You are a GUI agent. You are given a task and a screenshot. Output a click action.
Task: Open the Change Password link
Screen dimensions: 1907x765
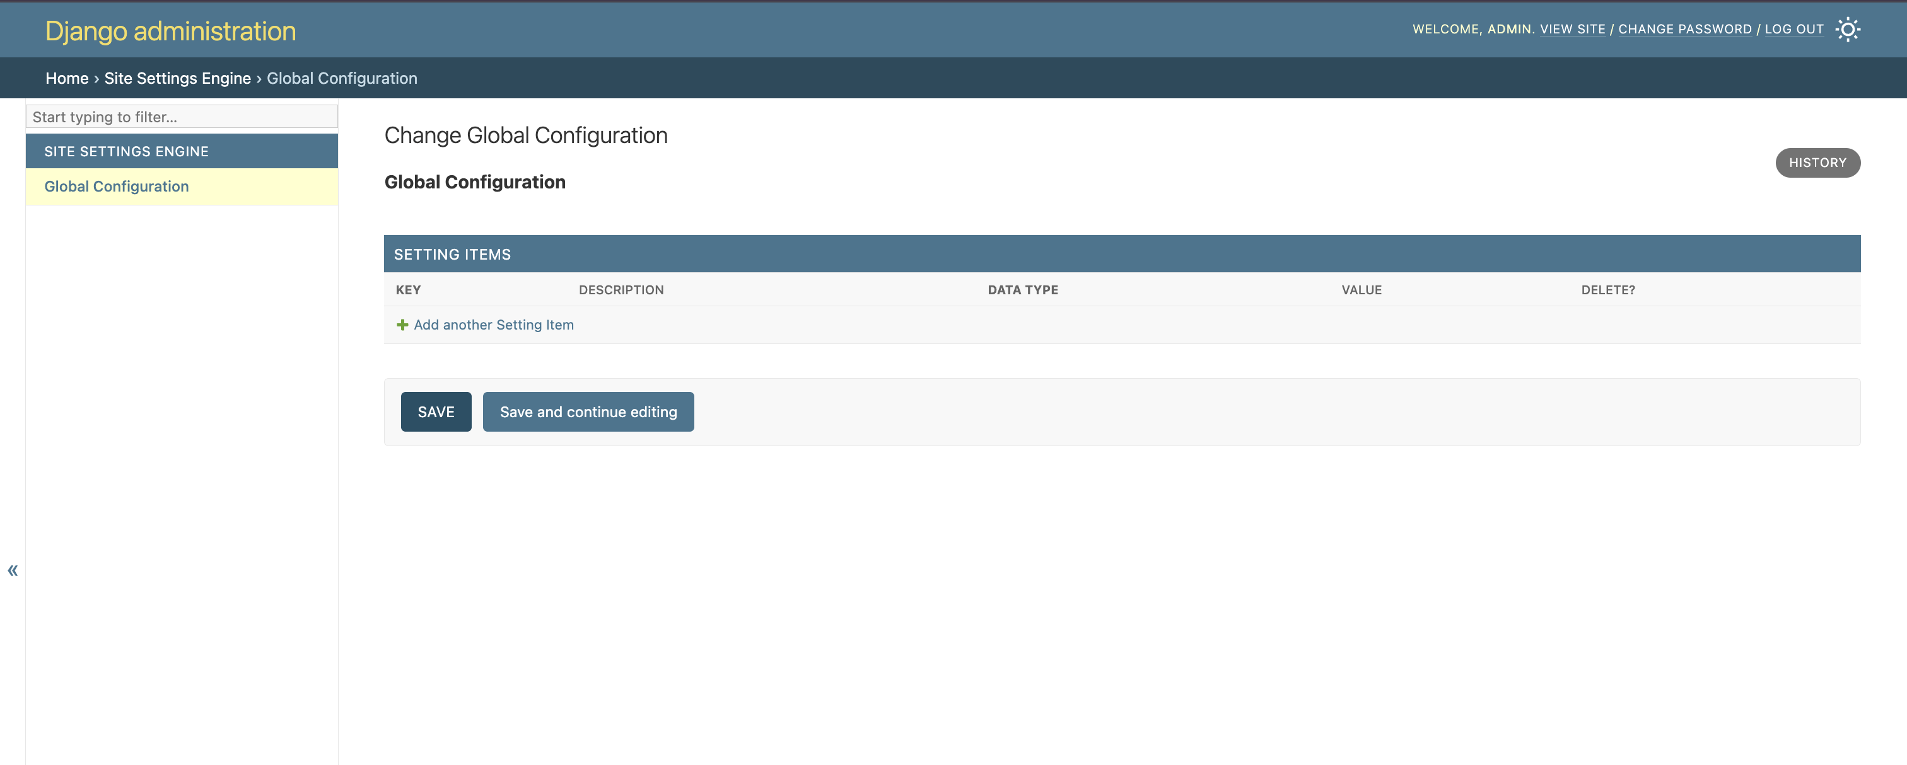[x=1685, y=29]
